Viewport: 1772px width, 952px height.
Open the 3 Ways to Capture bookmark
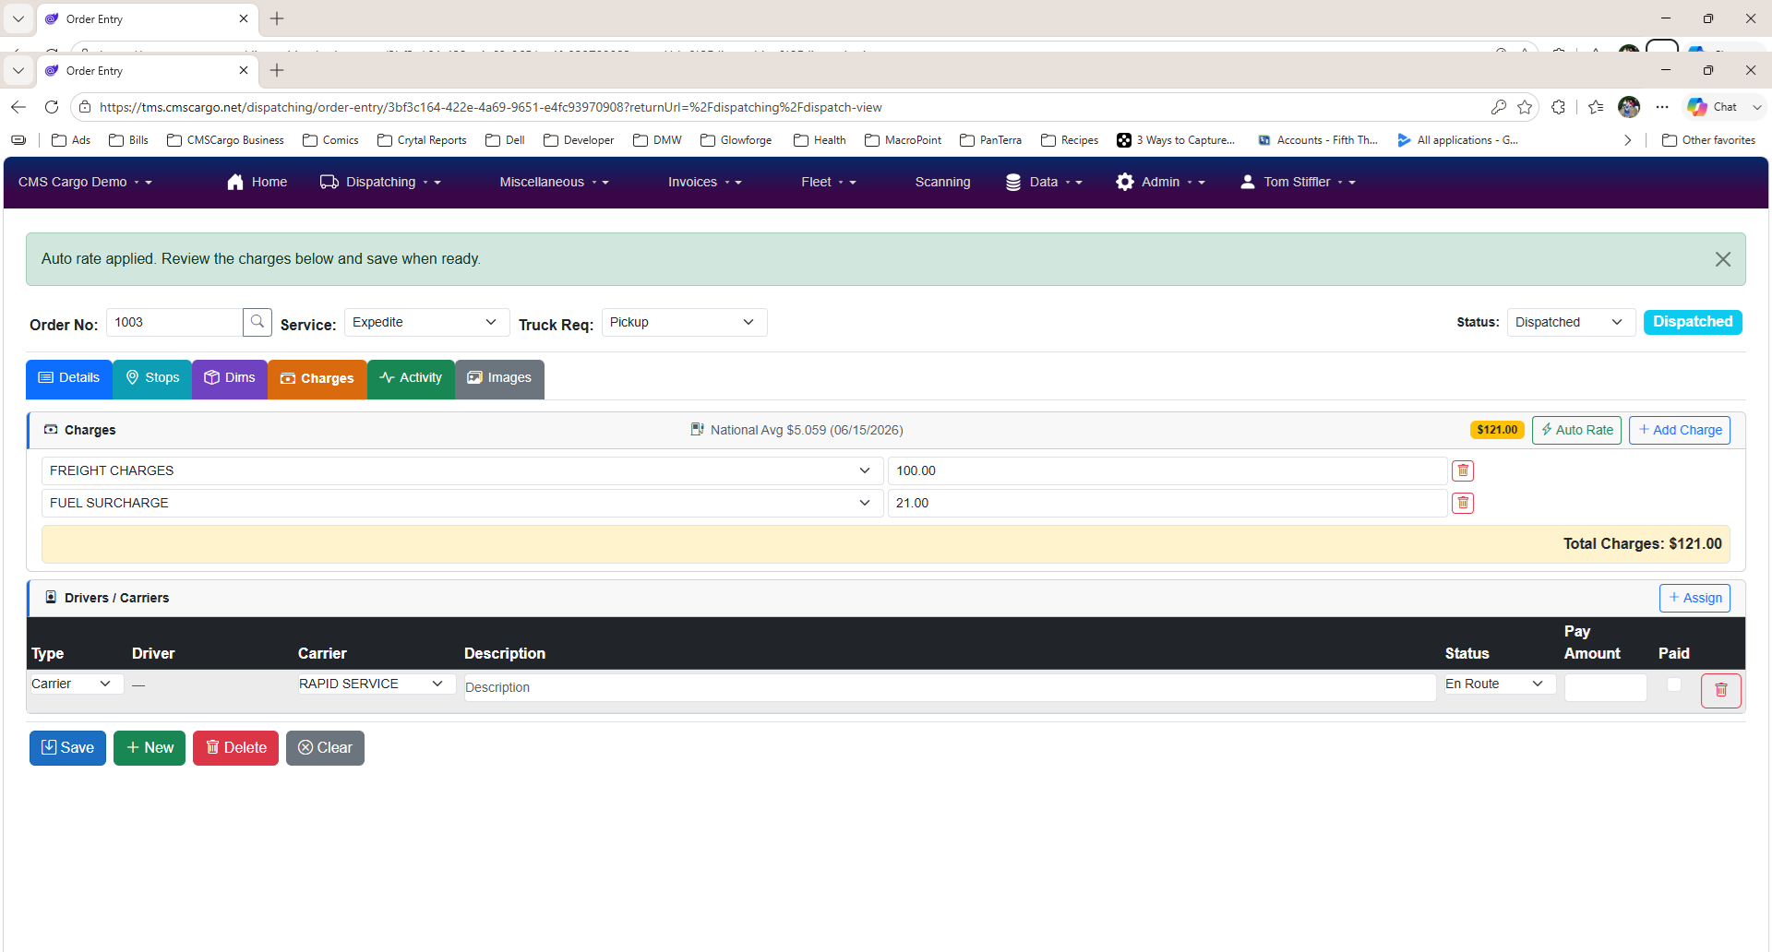pos(1175,140)
